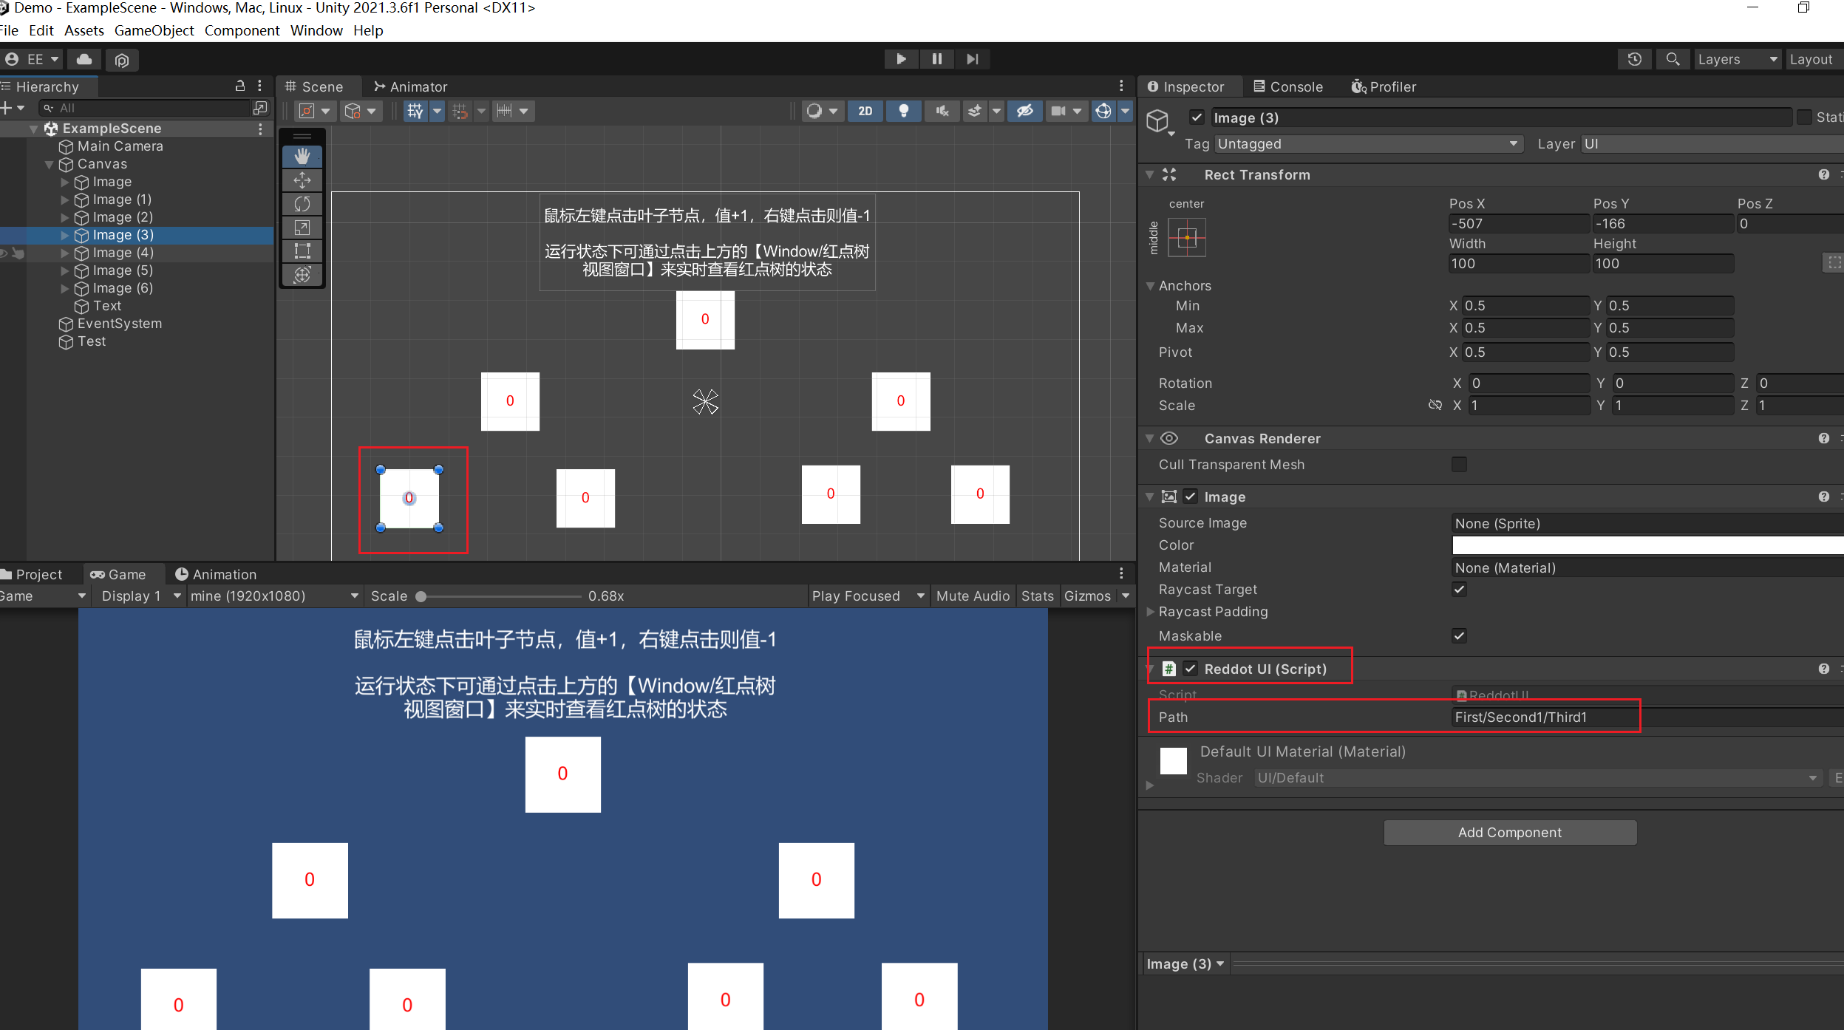This screenshot has height=1030, width=1844.
Task: Toggle the Cull Transparent Mesh checkbox
Action: coord(1459,464)
